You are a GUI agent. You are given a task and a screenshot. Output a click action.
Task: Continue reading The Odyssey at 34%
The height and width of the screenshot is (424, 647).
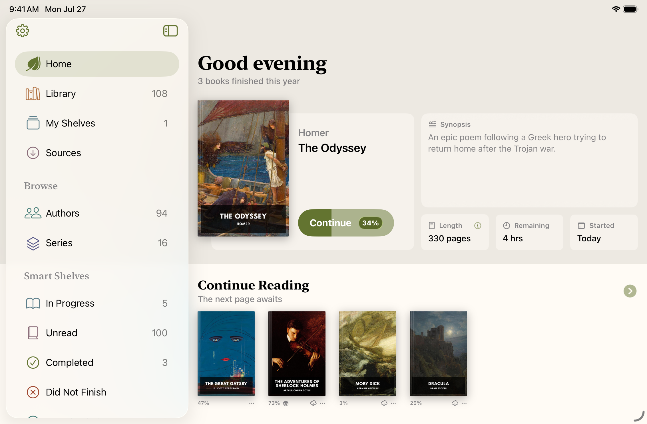(x=346, y=223)
